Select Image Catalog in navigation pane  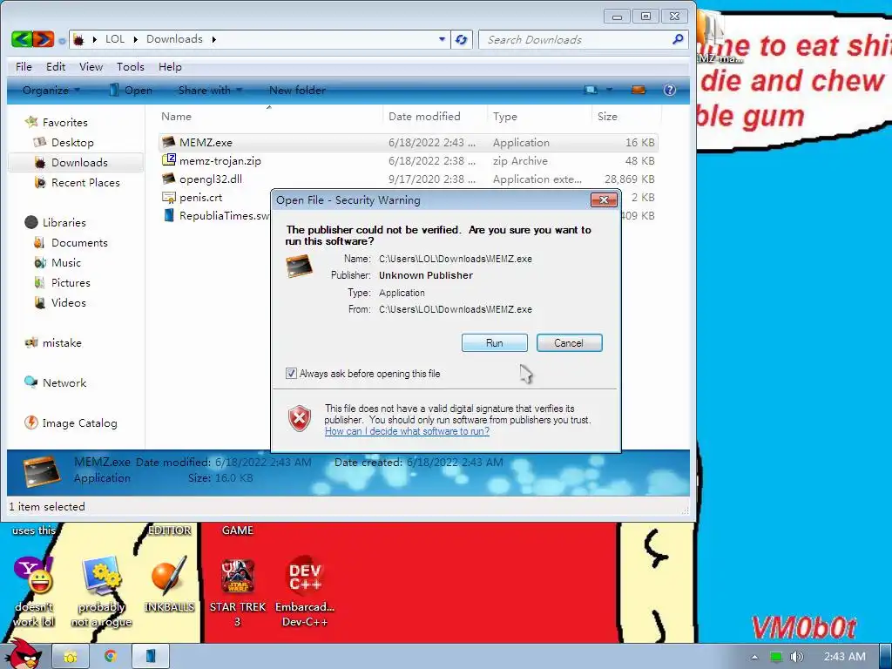tap(79, 423)
